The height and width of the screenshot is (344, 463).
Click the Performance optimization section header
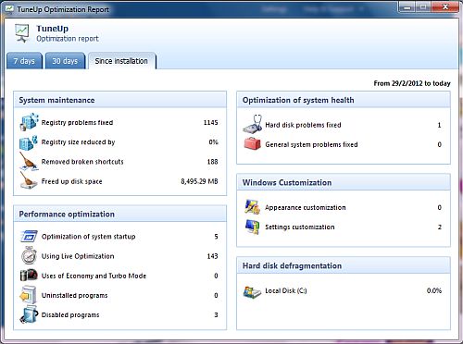pos(120,214)
